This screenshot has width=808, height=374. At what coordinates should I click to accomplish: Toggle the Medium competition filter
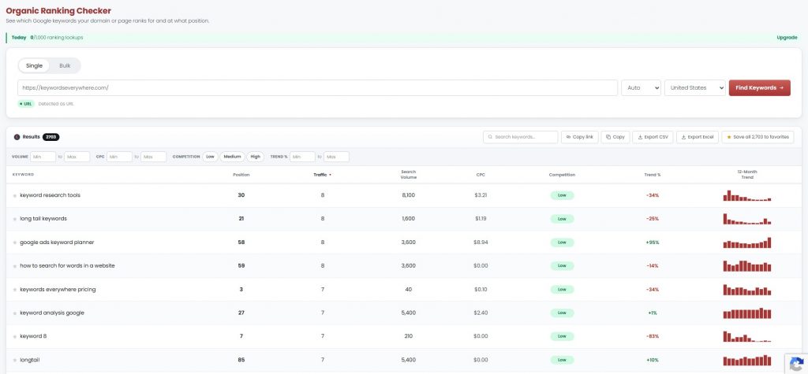(233, 157)
